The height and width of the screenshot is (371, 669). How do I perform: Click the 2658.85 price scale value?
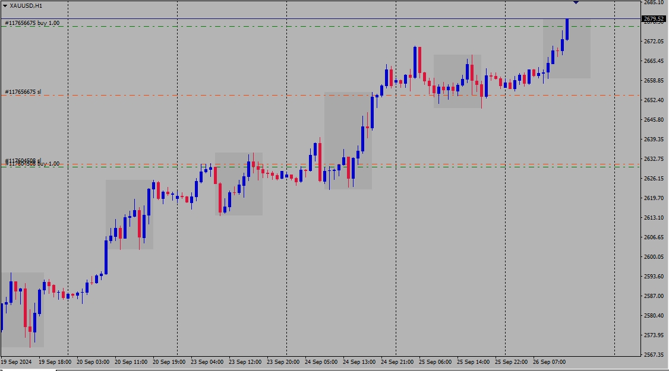654,81
